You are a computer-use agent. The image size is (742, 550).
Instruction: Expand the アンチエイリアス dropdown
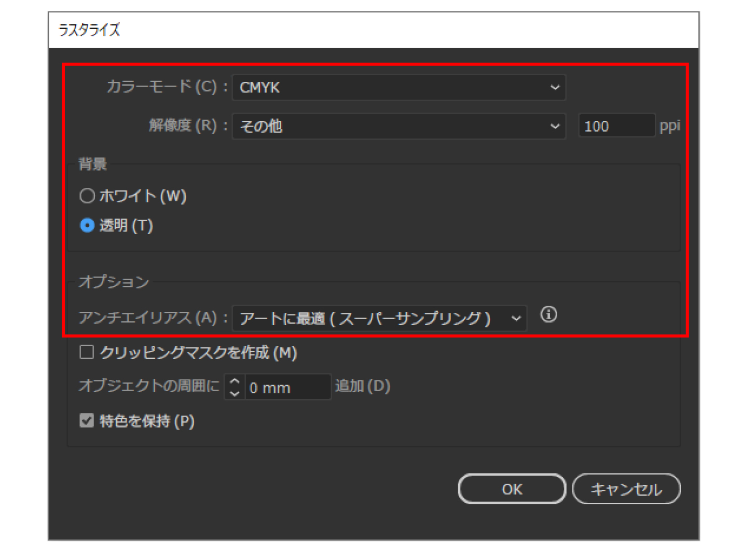click(x=379, y=318)
